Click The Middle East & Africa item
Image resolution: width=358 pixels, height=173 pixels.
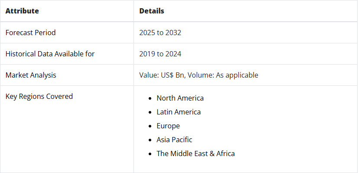click(x=195, y=153)
